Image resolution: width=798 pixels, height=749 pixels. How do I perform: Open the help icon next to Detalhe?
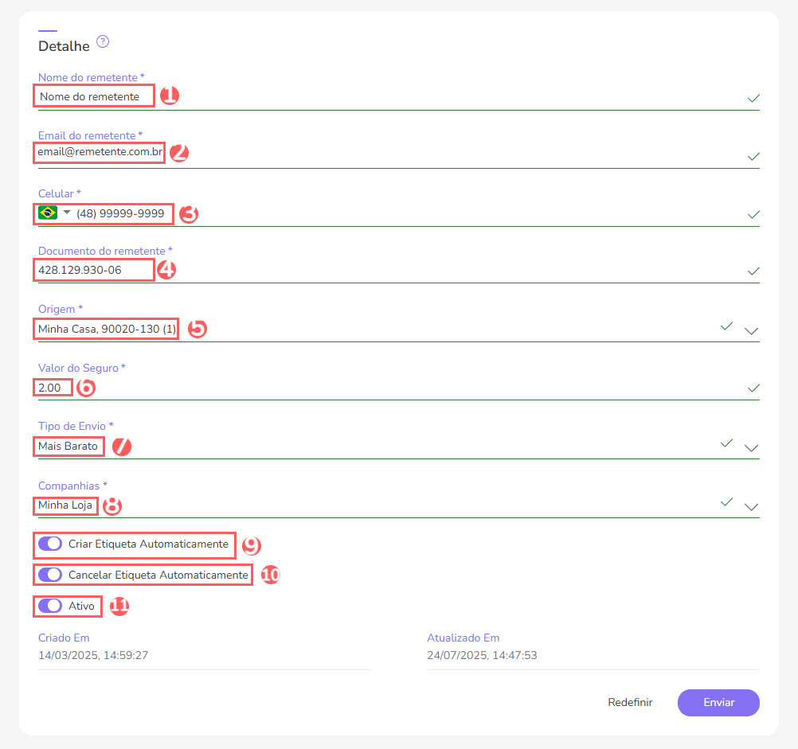point(102,42)
